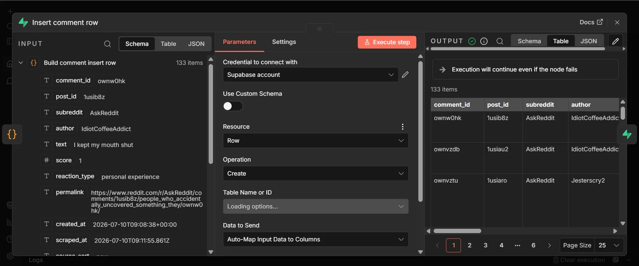Select current output page 1
Viewport: 639px width, 266px height.
[453, 245]
